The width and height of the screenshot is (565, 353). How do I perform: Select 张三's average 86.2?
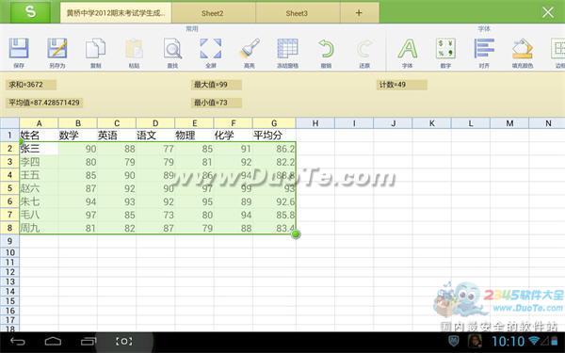[x=274, y=149]
